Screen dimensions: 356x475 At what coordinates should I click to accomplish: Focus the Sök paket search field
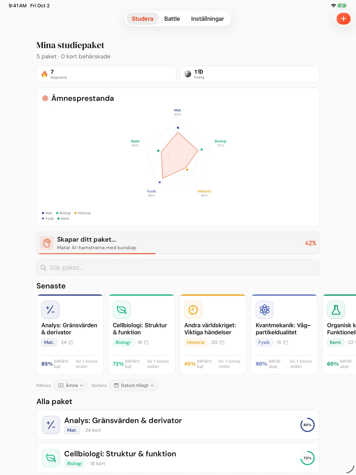click(178, 268)
